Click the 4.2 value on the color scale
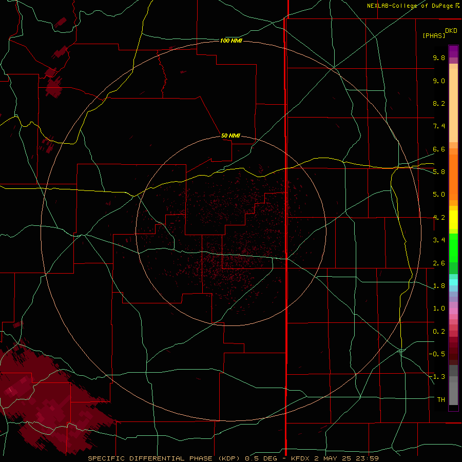Viewport: 462px width, 462px height. (x=439, y=218)
